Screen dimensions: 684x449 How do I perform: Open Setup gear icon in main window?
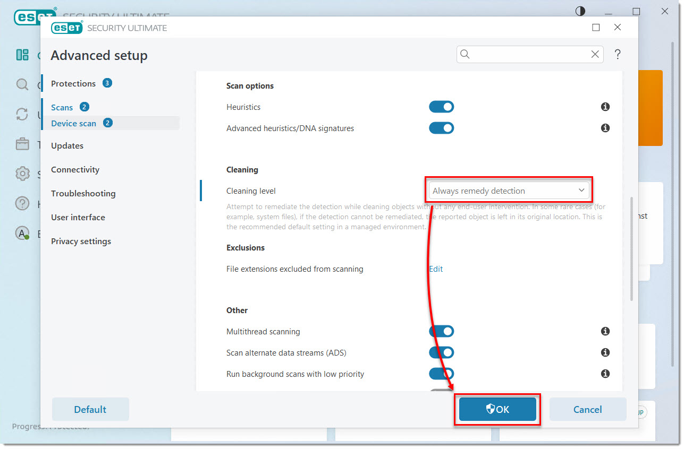pyautogui.click(x=22, y=174)
